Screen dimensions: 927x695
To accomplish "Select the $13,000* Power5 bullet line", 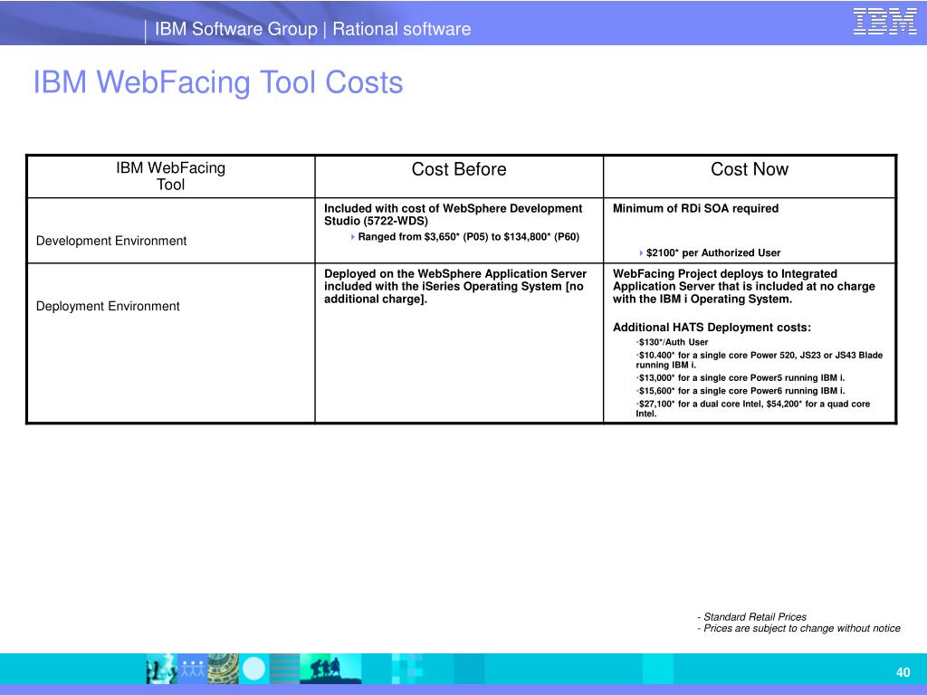I will coord(741,377).
